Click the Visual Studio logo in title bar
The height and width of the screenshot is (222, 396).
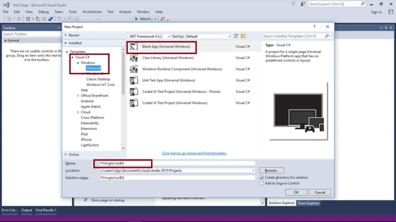click(x=6, y=5)
